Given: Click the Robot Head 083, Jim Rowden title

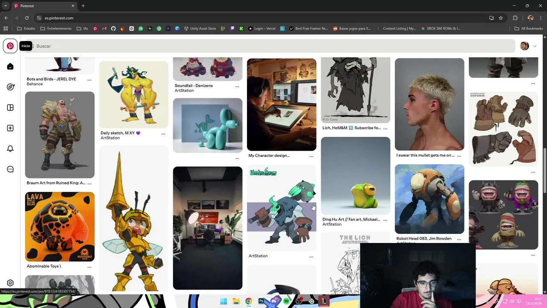Looking at the screenshot, I should [x=424, y=239].
